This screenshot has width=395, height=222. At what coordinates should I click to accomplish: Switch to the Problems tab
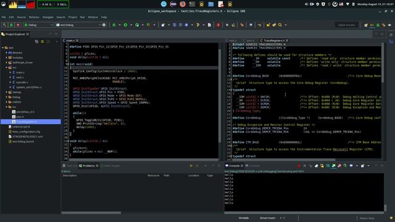88,166
